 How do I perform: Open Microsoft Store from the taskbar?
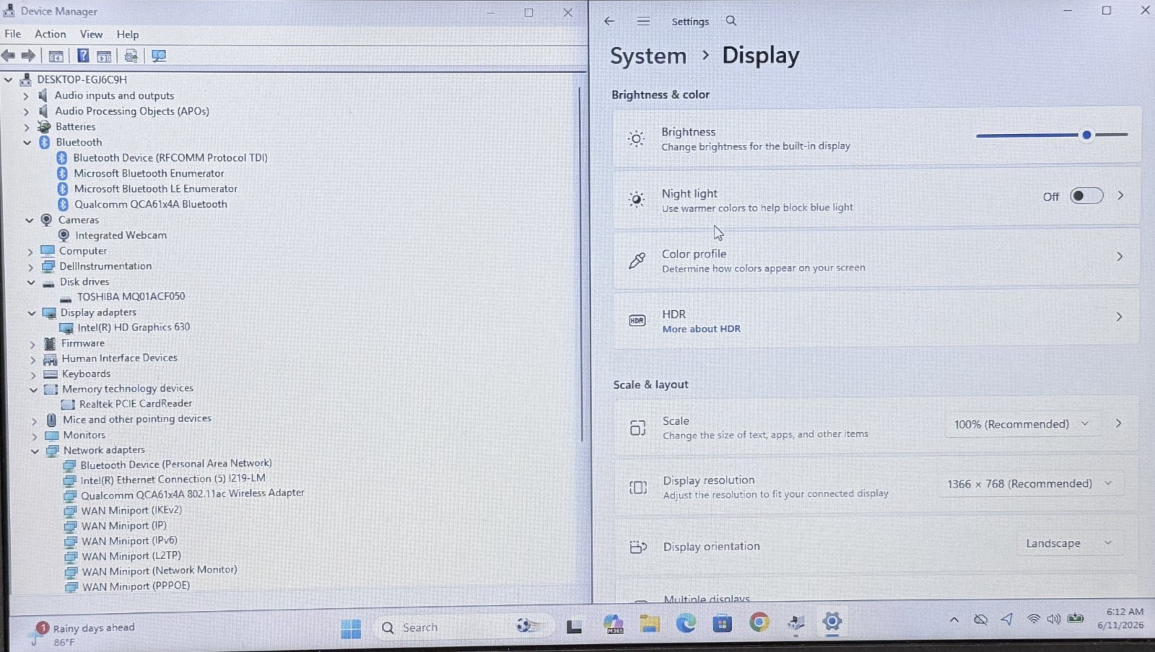[x=723, y=622]
